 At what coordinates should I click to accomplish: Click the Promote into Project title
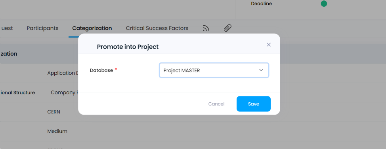(128, 47)
